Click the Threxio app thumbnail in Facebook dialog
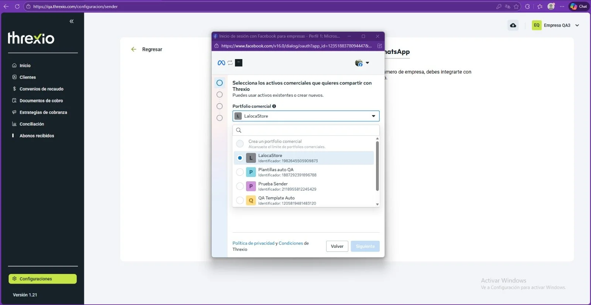591x305 pixels. point(239,63)
